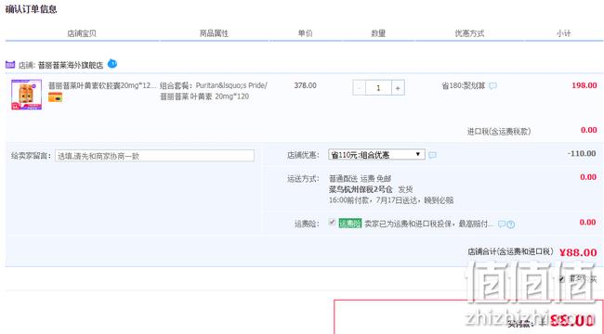Click the 优惠方式 column header
The image size is (604, 334).
point(469,33)
